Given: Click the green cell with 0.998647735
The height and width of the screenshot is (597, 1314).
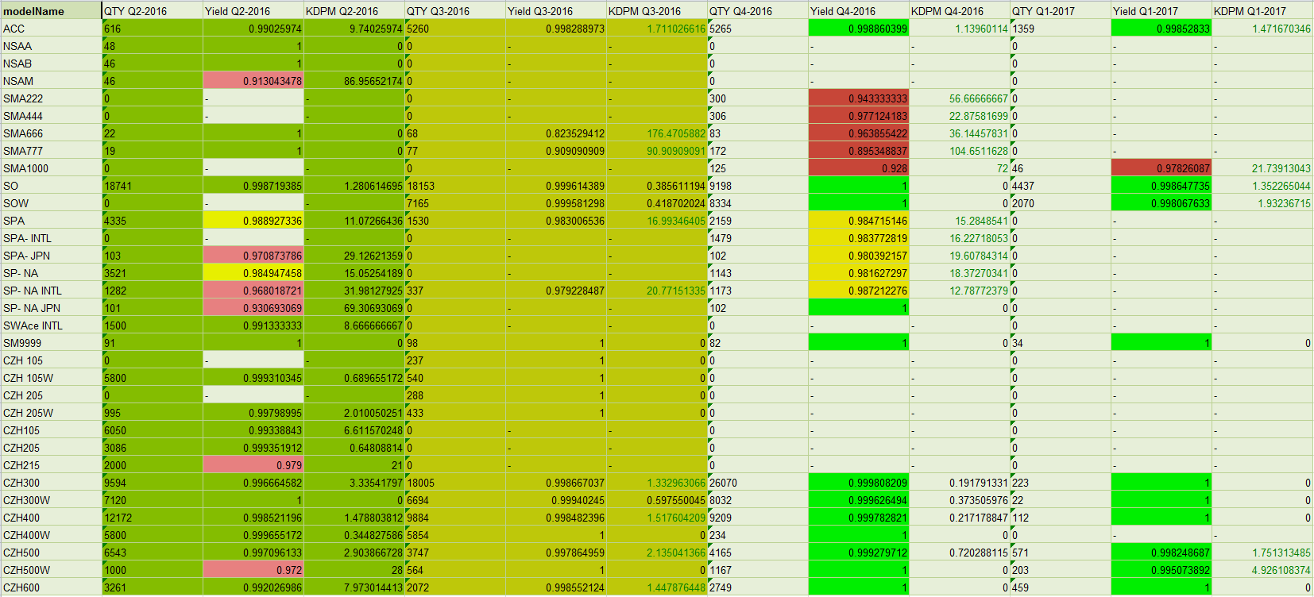Looking at the screenshot, I should [1161, 186].
